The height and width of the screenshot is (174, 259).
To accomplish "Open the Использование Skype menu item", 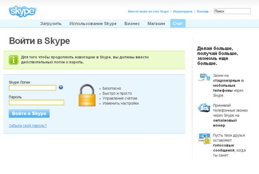I will click(x=93, y=23).
